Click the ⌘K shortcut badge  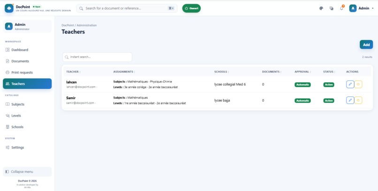tap(171, 8)
